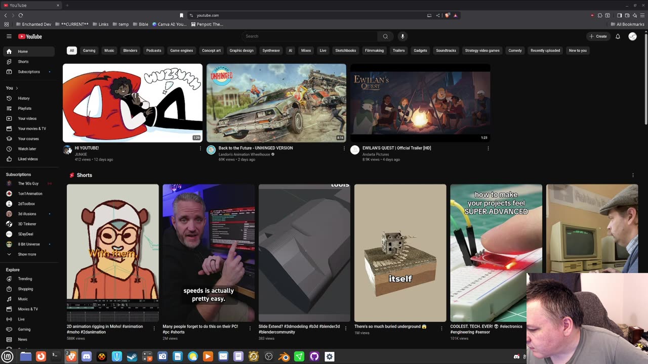Select the Recently uploaded chip
648x364 pixels.
(545, 51)
